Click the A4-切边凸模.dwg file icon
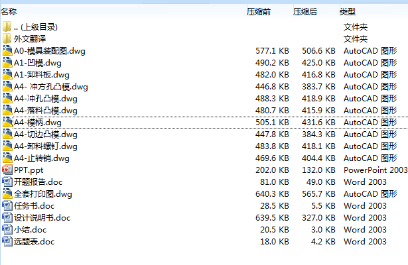The width and height of the screenshot is (408, 265). tap(7, 134)
